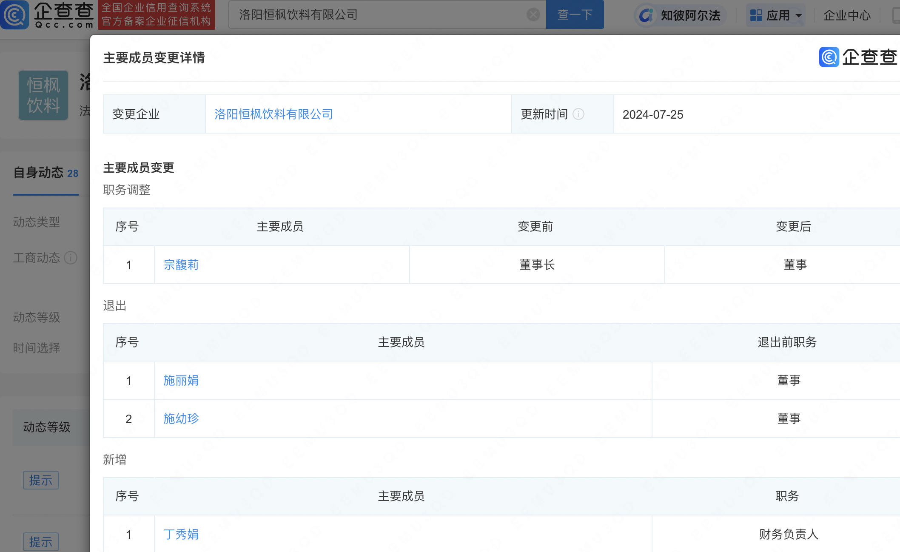The width and height of the screenshot is (900, 552).
Task: Click the info icon beside 更新时间
Action: click(x=578, y=114)
